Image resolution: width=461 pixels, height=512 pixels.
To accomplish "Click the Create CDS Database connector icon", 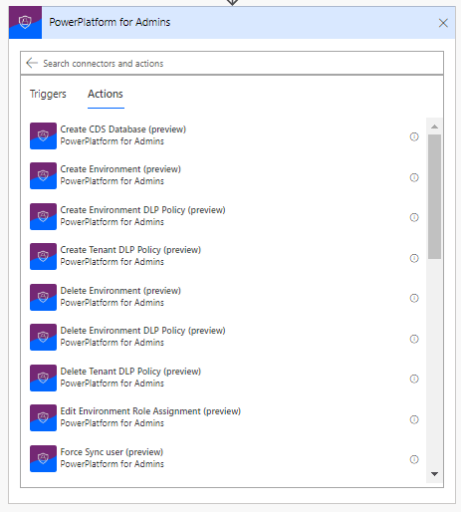I will (x=43, y=135).
